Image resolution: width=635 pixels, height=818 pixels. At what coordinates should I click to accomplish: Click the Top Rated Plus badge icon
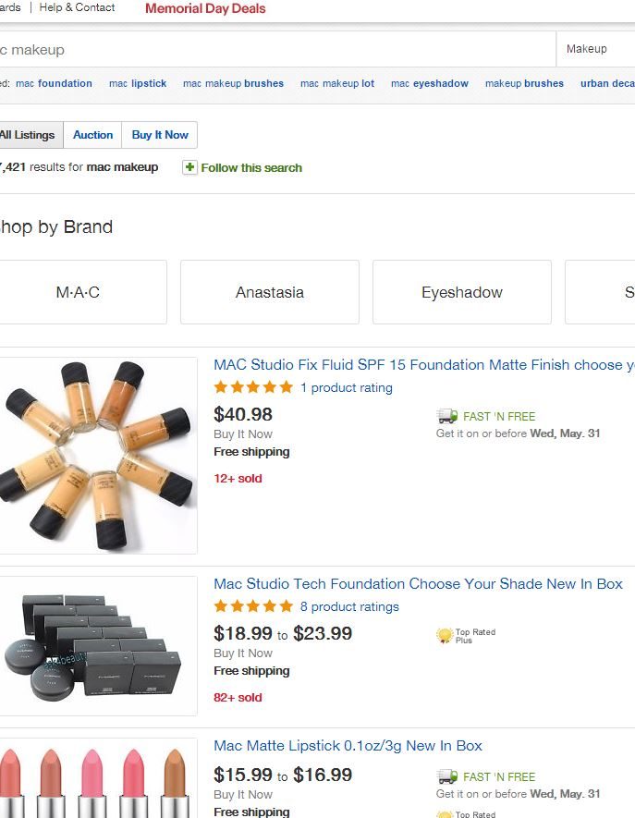[446, 636]
